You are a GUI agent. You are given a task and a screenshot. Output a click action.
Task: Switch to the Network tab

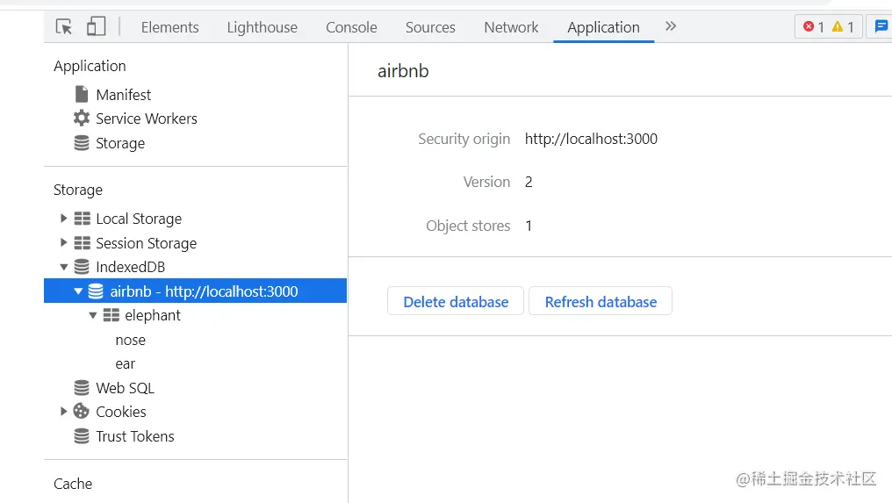pos(511,27)
